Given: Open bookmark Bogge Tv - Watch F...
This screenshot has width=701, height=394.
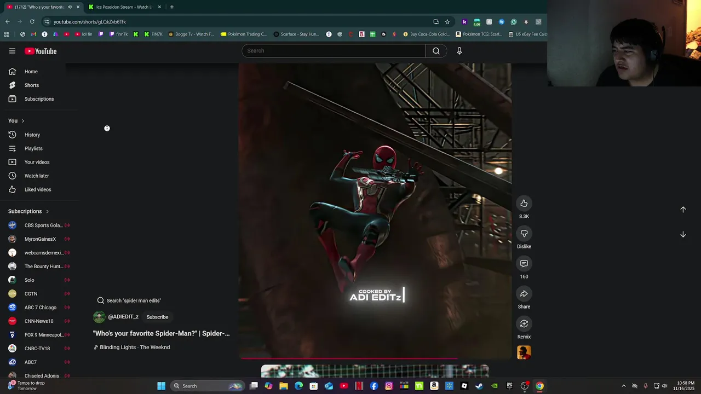Looking at the screenshot, I should [191, 34].
